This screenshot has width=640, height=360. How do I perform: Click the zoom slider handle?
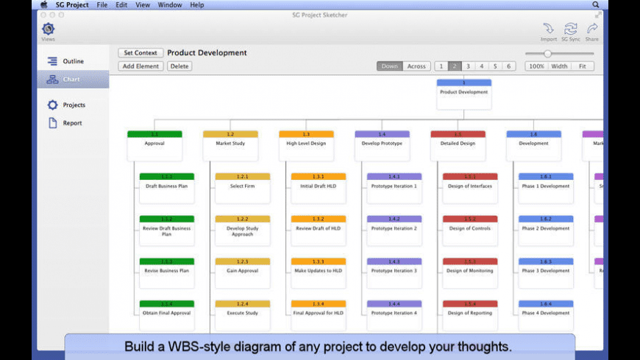[547, 54]
